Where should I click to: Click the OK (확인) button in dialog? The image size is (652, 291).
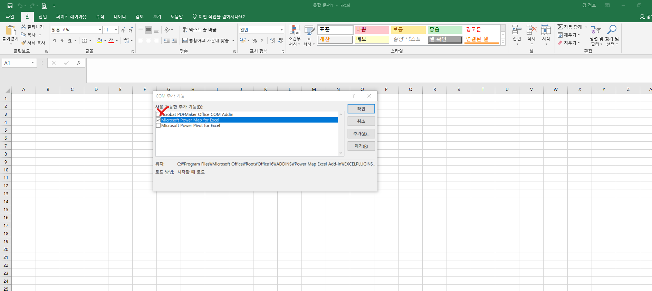tap(361, 109)
